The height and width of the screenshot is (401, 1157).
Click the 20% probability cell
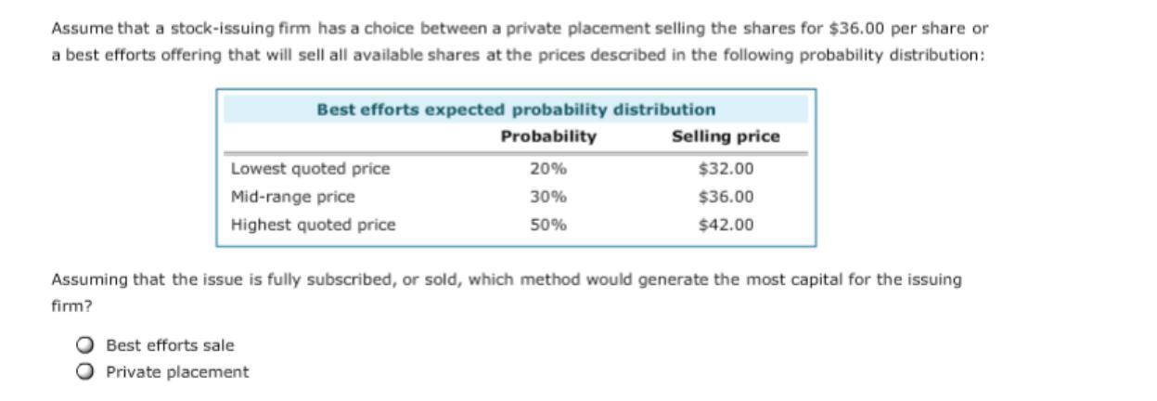click(x=548, y=169)
